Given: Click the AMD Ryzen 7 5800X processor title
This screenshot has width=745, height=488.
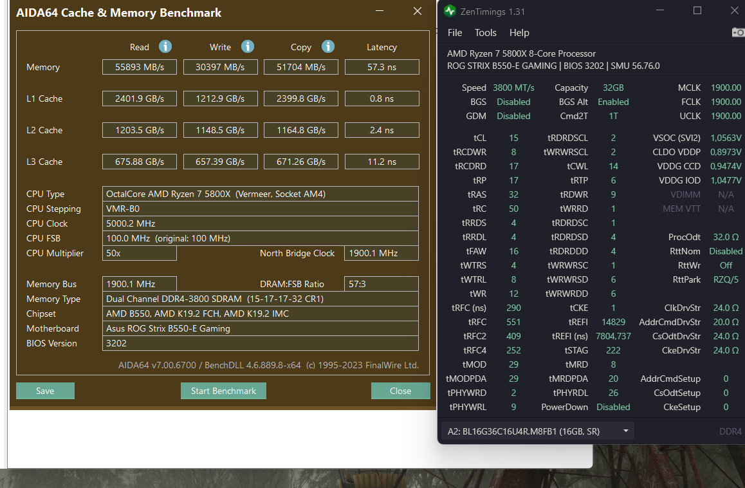Looking at the screenshot, I should point(521,53).
